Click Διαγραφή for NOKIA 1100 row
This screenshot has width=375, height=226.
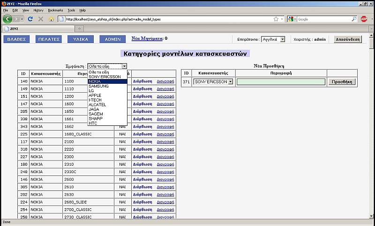coord(165,81)
